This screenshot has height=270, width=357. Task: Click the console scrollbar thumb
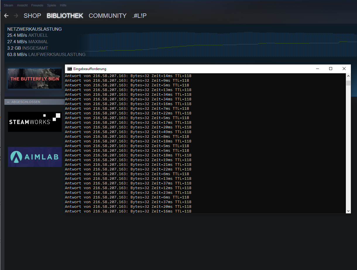[348, 83]
